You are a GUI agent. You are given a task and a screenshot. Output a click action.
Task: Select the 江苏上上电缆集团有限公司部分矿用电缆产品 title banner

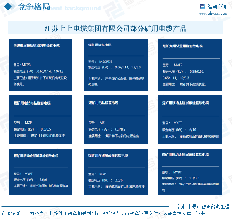tap(116, 28)
